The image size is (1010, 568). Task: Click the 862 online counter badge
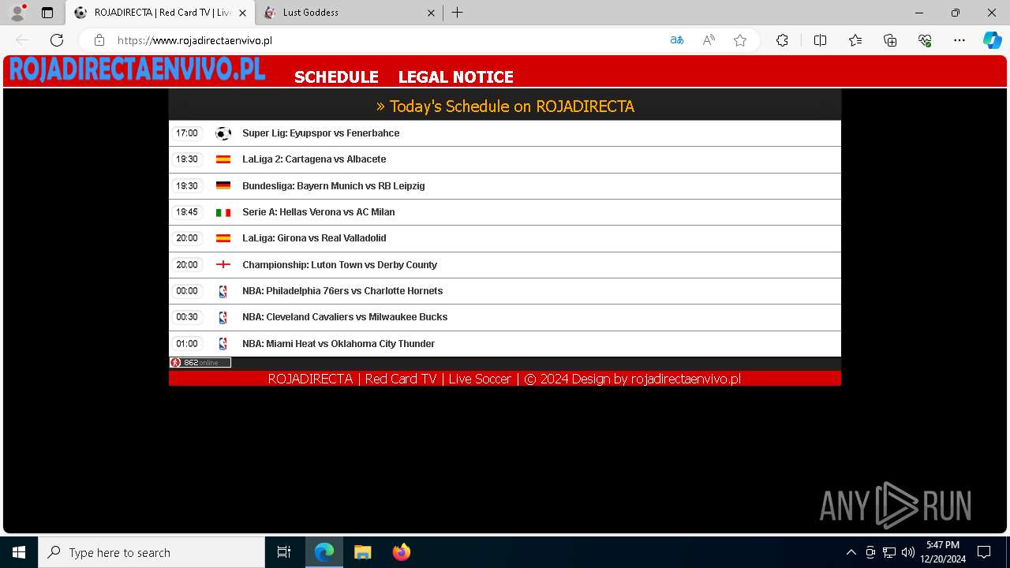click(x=200, y=363)
